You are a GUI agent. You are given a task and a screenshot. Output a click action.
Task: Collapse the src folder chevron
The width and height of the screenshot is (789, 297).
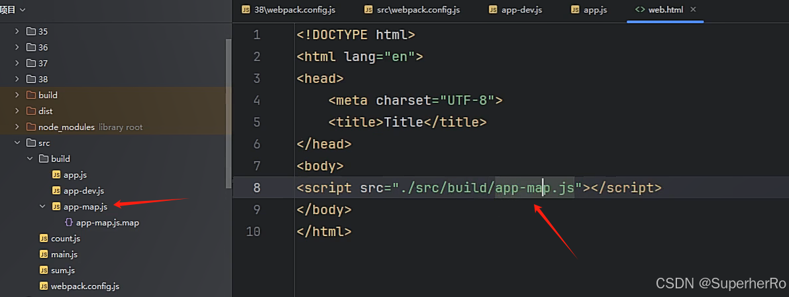[17, 143]
